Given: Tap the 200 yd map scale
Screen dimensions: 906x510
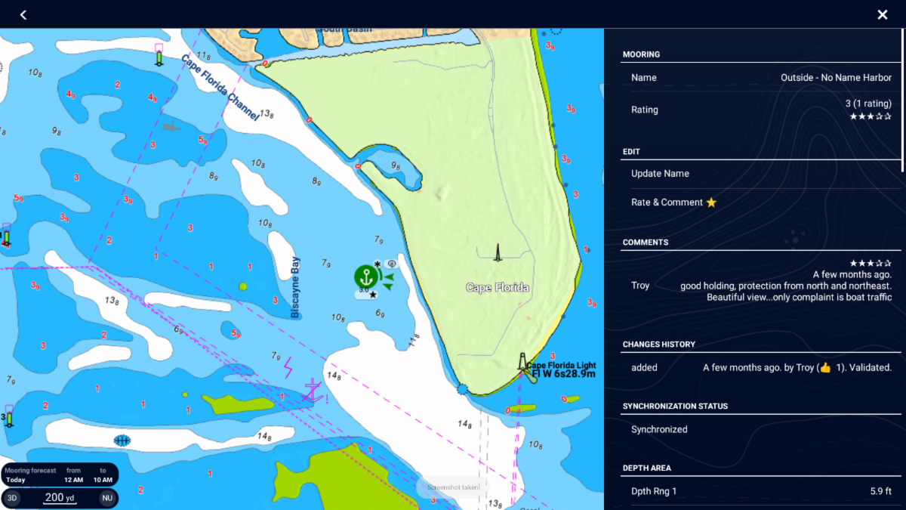Looking at the screenshot, I should [60, 498].
